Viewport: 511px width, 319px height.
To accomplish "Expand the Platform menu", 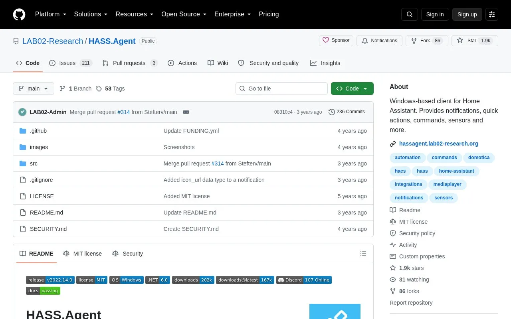I will (51, 14).
